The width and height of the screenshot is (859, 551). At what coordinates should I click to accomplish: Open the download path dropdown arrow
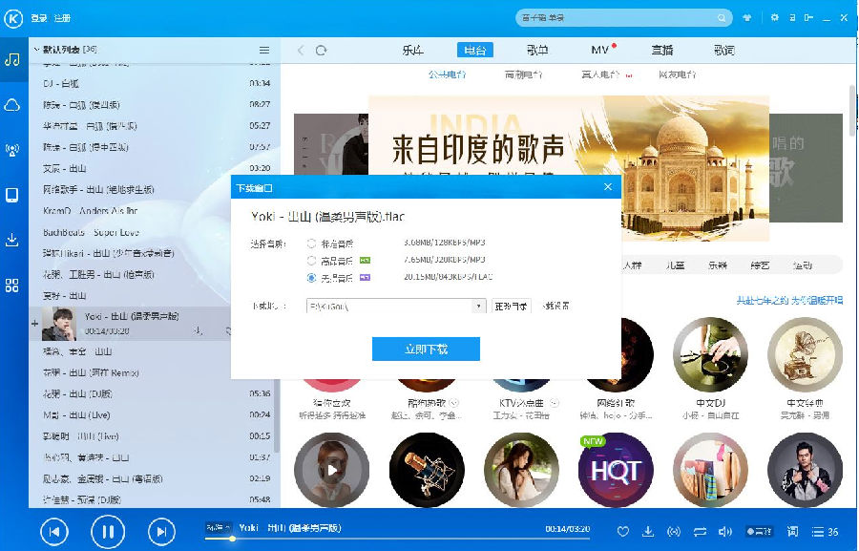[477, 306]
